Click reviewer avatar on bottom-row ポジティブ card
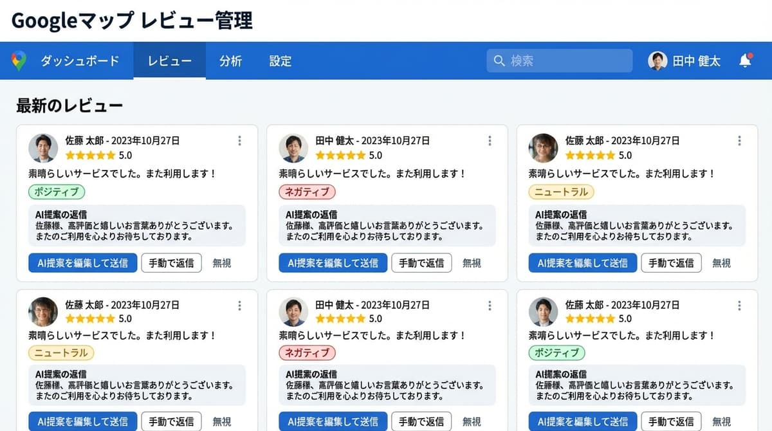Screen dimensions: 772x431 pyautogui.click(x=544, y=312)
